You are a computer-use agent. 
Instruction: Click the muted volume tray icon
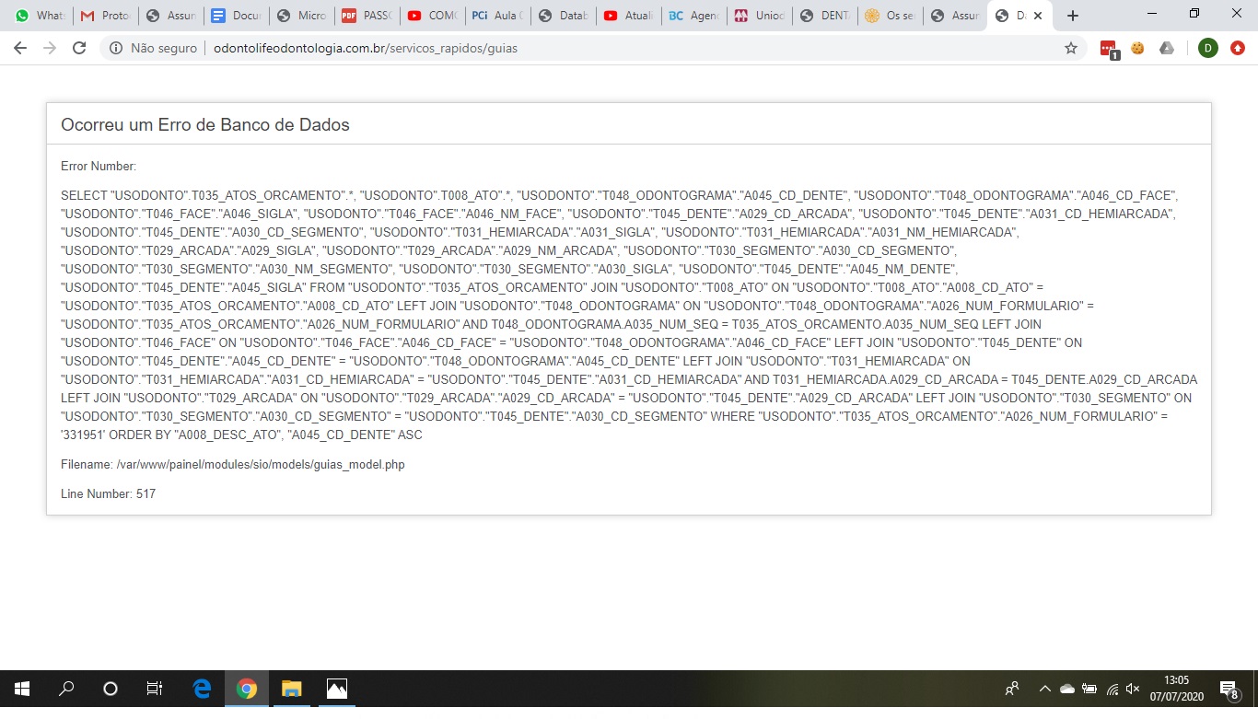coord(1133,689)
